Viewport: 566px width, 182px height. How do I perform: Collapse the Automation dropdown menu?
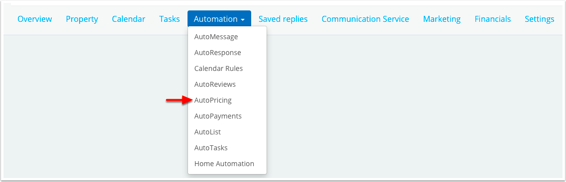pyautogui.click(x=219, y=19)
